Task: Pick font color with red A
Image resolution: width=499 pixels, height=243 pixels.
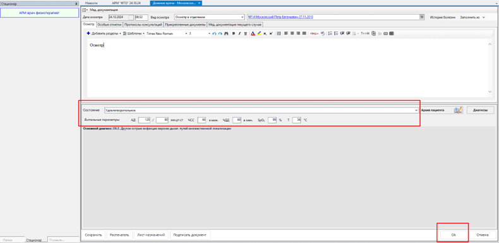Action: click(x=253, y=33)
